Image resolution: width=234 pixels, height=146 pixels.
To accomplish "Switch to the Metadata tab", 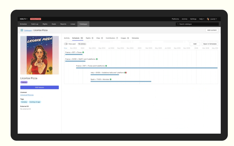I will point(135,38).
